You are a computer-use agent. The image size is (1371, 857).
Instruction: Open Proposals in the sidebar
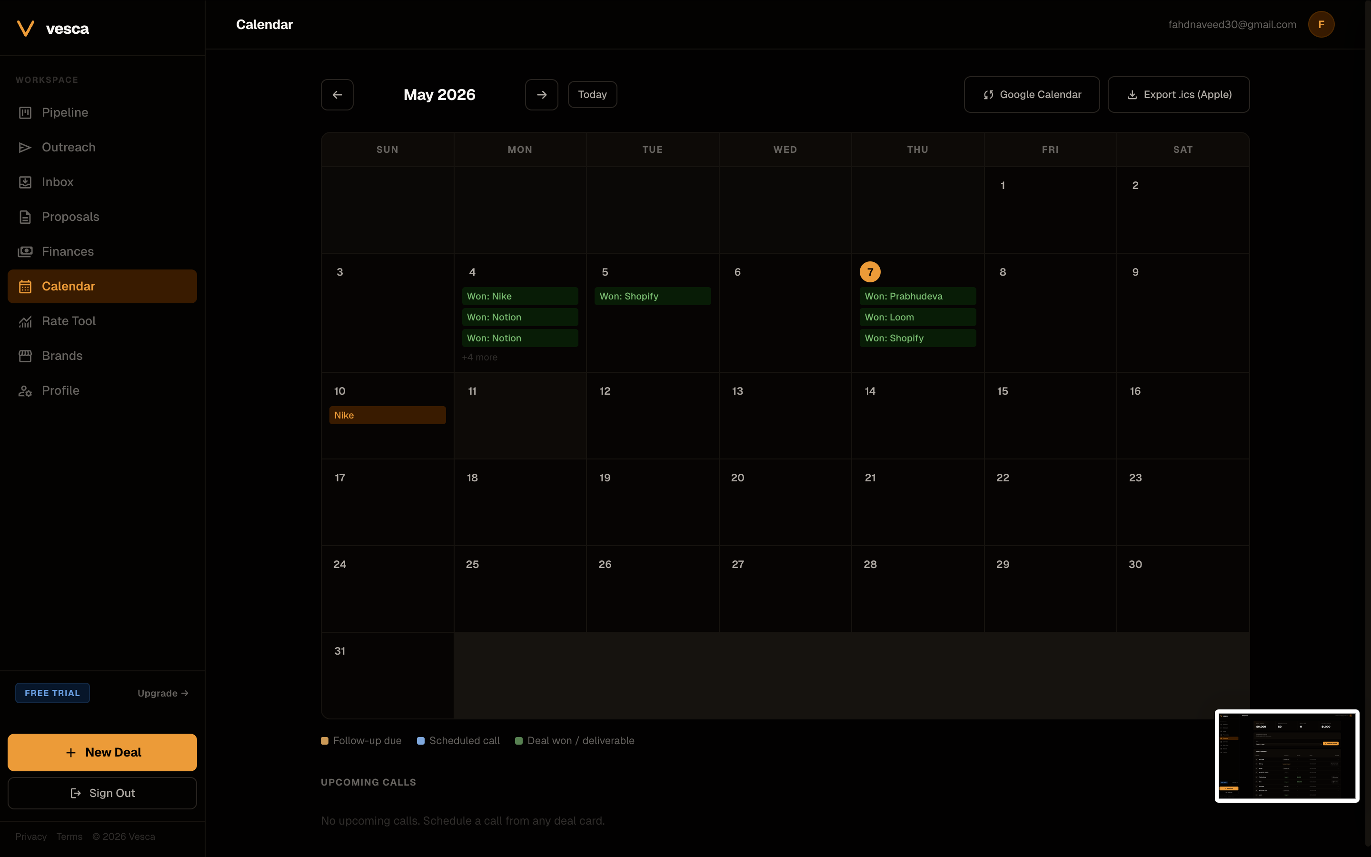pos(102,217)
